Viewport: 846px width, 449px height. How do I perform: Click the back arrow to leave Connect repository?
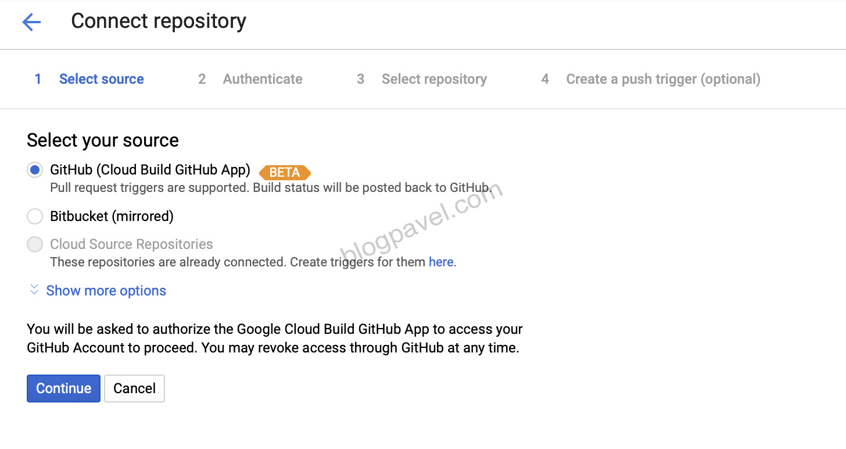tap(32, 22)
